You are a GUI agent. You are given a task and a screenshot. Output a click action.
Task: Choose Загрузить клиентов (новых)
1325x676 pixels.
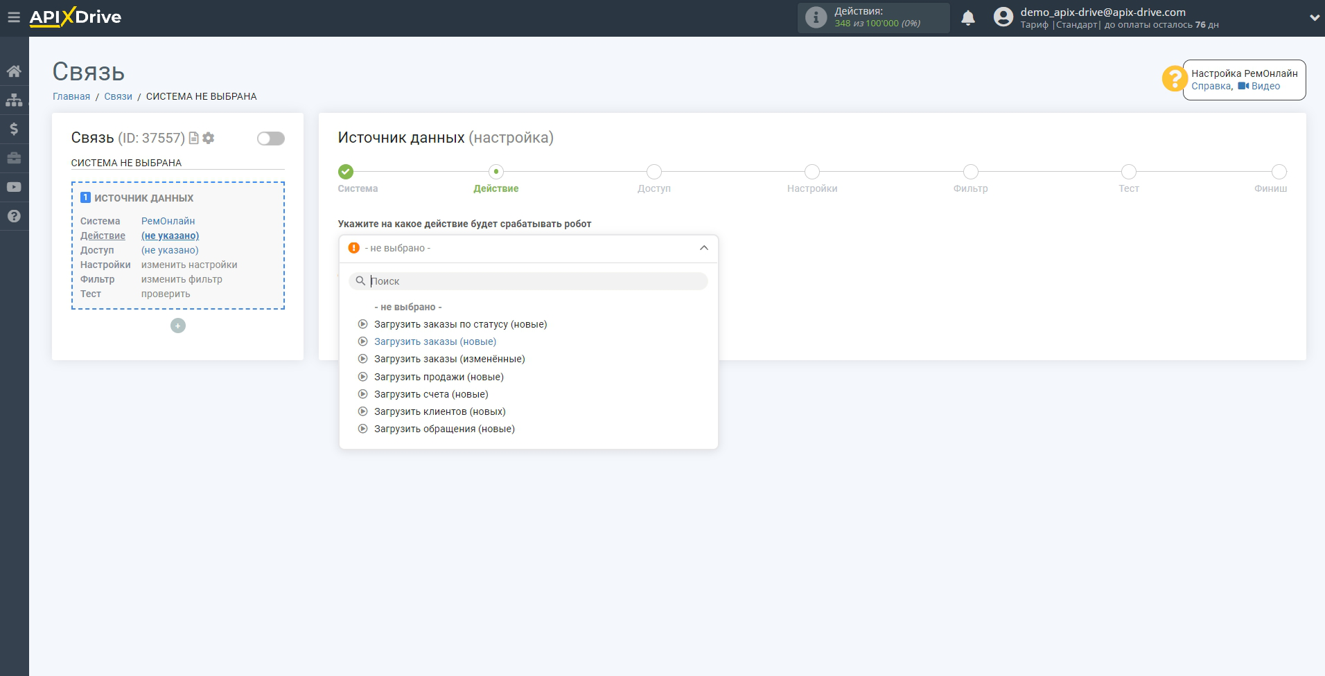(440, 411)
